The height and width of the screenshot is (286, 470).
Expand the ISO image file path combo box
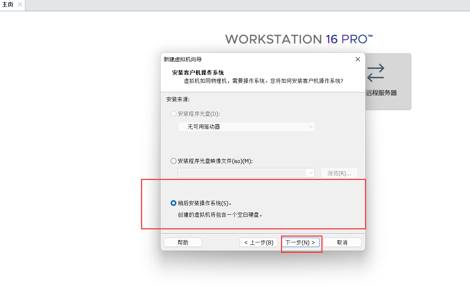pos(246,173)
